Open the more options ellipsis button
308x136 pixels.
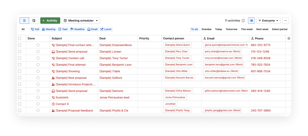click(285, 21)
